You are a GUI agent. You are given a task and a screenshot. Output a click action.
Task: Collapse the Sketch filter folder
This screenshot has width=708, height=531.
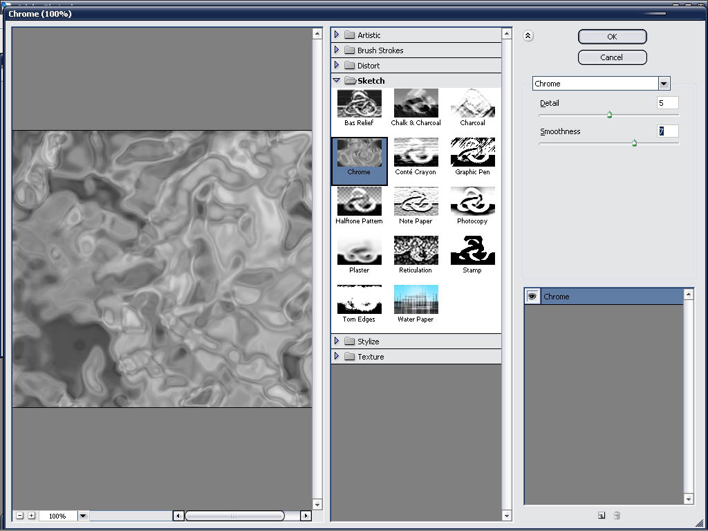pyautogui.click(x=337, y=81)
